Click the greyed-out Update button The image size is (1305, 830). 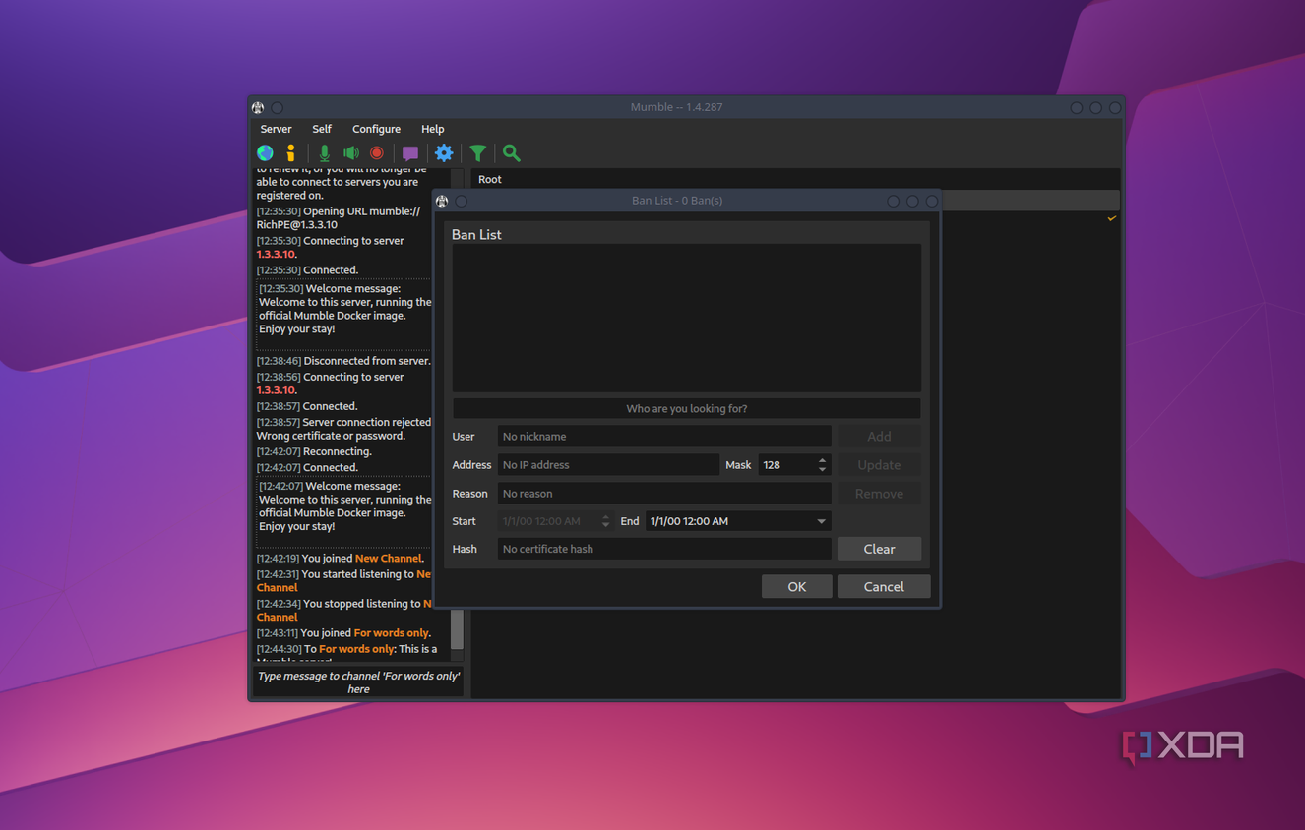point(879,465)
